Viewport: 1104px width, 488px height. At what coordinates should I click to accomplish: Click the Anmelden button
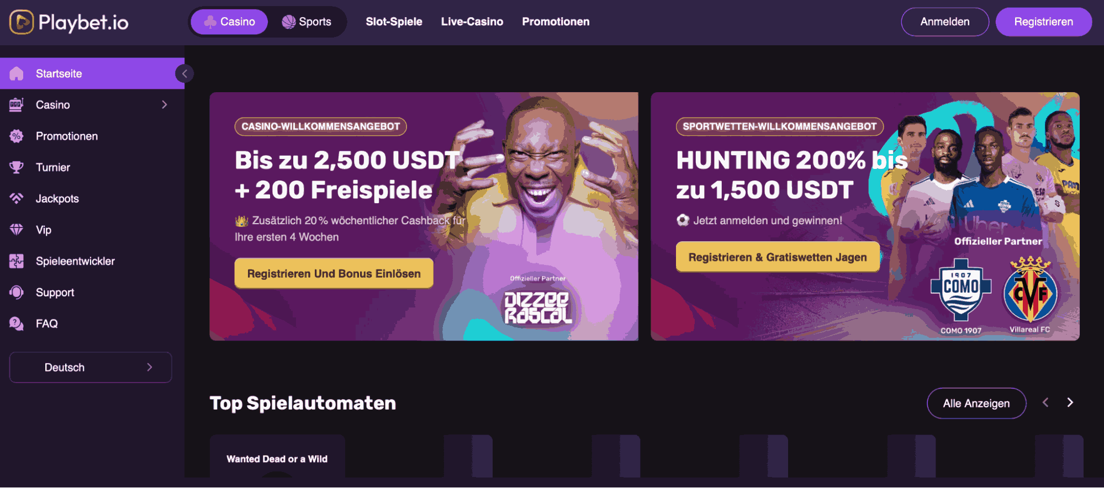coord(945,22)
